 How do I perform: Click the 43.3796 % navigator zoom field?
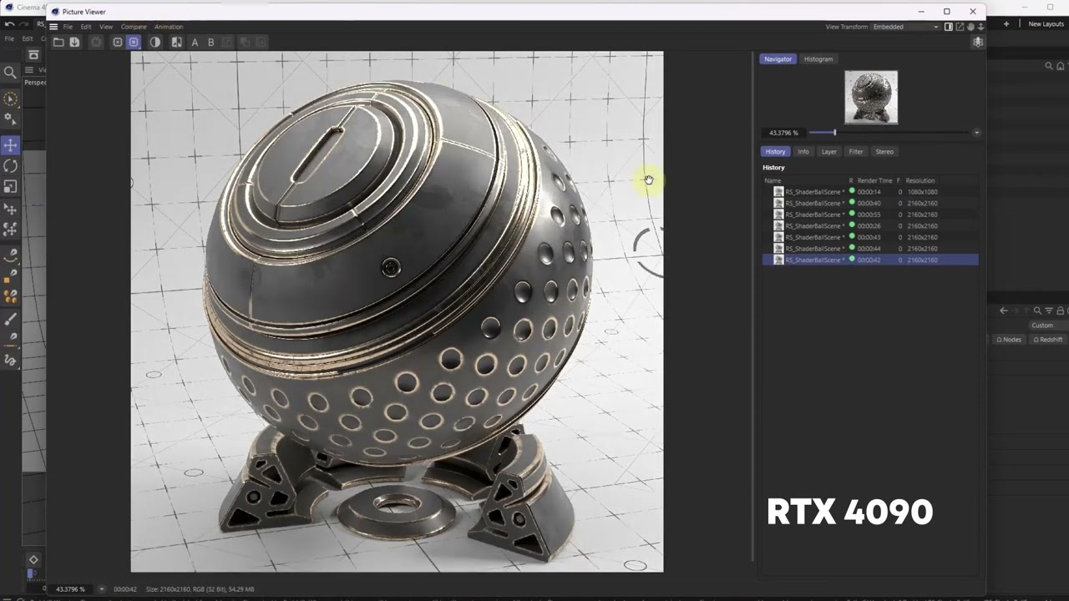783,133
